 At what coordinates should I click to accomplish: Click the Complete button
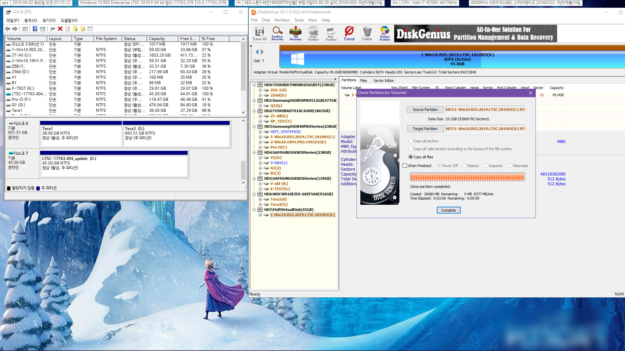click(448, 210)
